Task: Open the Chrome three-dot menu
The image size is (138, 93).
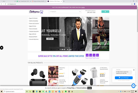Action: 137,4
